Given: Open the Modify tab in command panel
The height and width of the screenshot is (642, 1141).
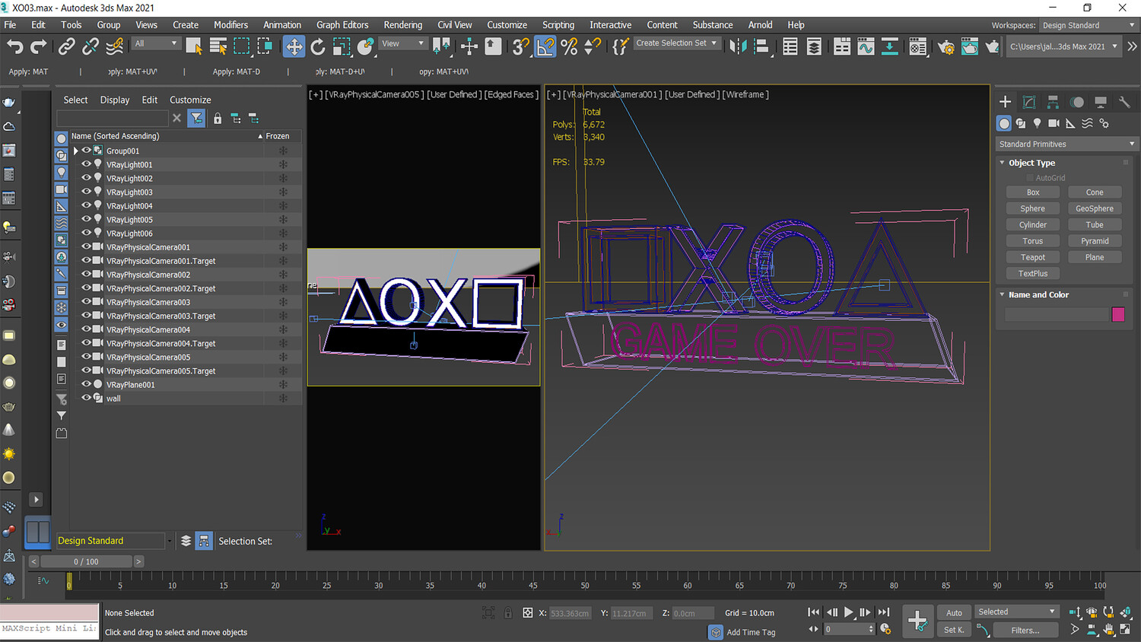Looking at the screenshot, I should [x=1029, y=102].
